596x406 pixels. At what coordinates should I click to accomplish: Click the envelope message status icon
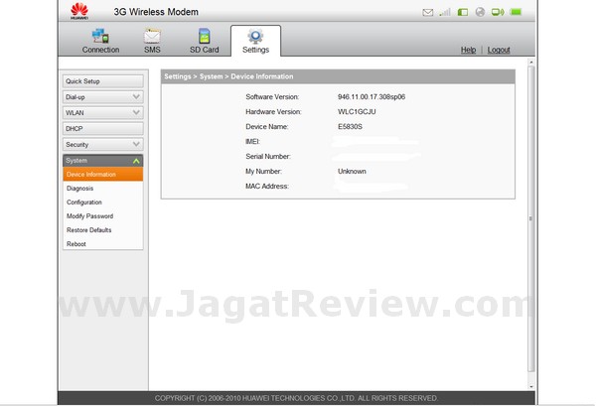pos(428,13)
